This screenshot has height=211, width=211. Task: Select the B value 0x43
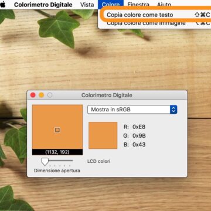(139, 145)
